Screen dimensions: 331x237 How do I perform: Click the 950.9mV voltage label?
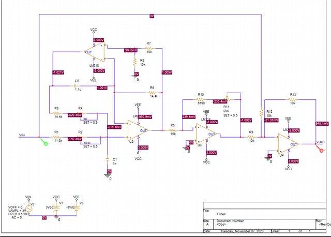145,117
